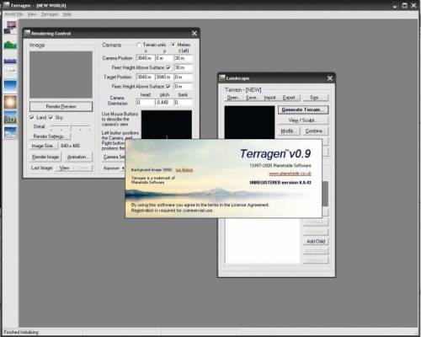The height and width of the screenshot is (337, 421).
Task: Click the camera head orientation field
Action: [145, 103]
